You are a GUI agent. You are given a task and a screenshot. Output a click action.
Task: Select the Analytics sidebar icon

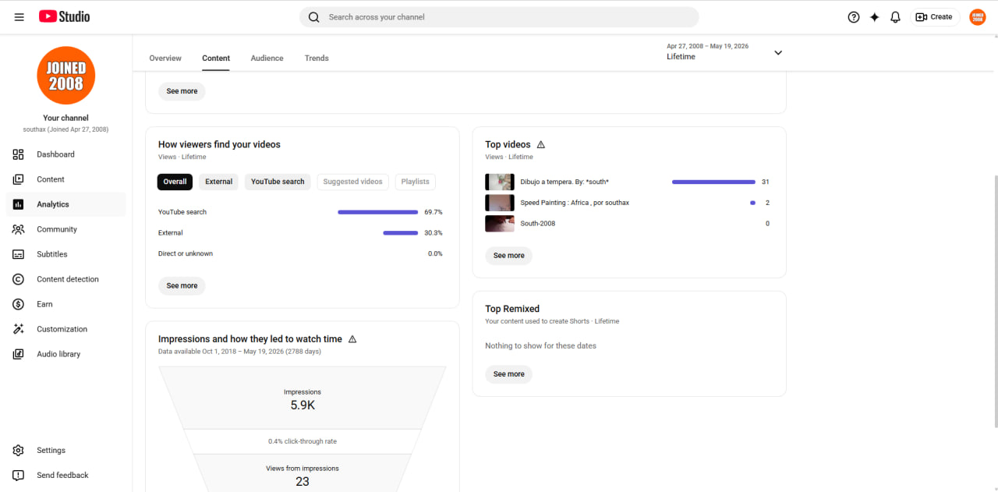pyautogui.click(x=19, y=204)
